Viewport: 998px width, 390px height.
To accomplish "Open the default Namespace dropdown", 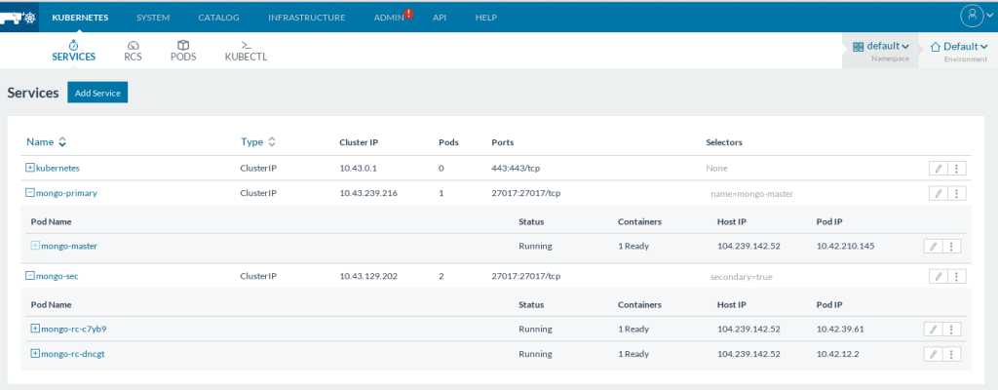I will pyautogui.click(x=881, y=47).
